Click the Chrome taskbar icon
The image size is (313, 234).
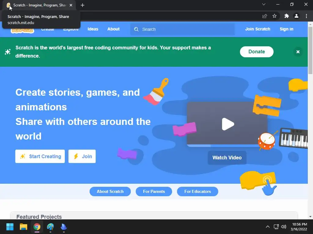tap(37, 227)
